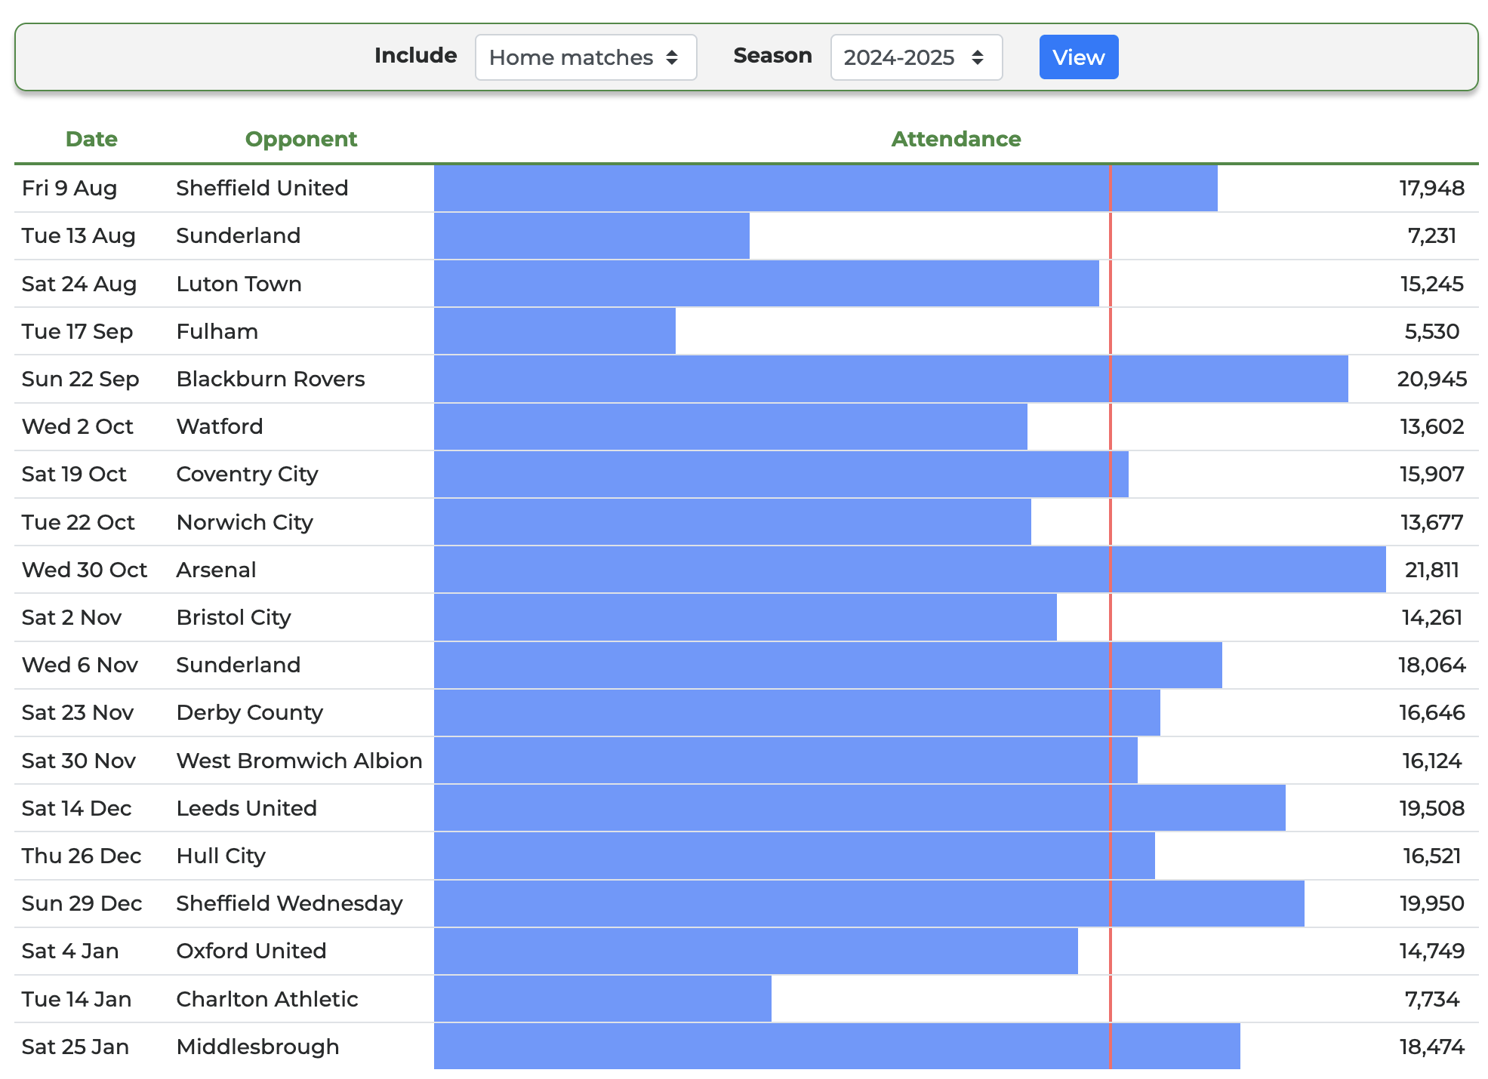1488x1079 pixels.
Task: Select the 19,508 attendance figure
Action: click(x=1431, y=808)
